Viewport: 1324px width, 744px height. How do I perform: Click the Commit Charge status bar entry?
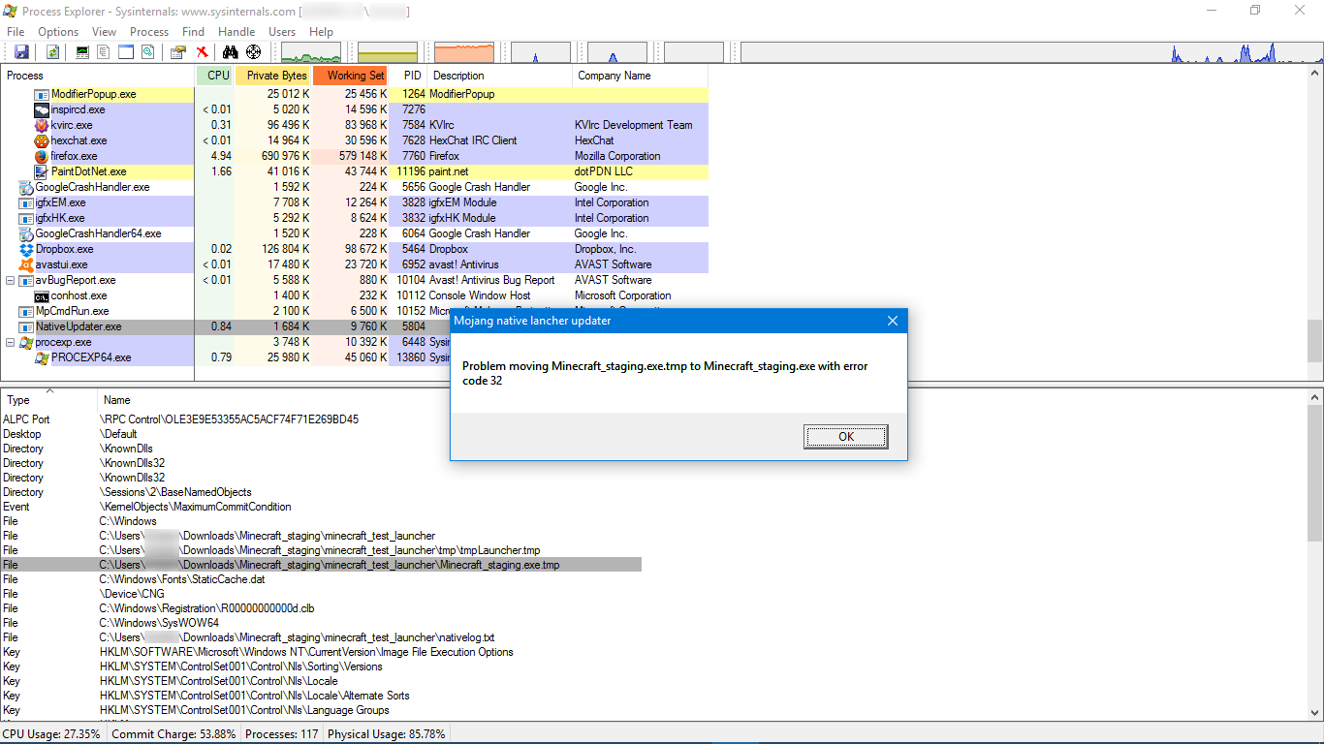[x=173, y=734]
